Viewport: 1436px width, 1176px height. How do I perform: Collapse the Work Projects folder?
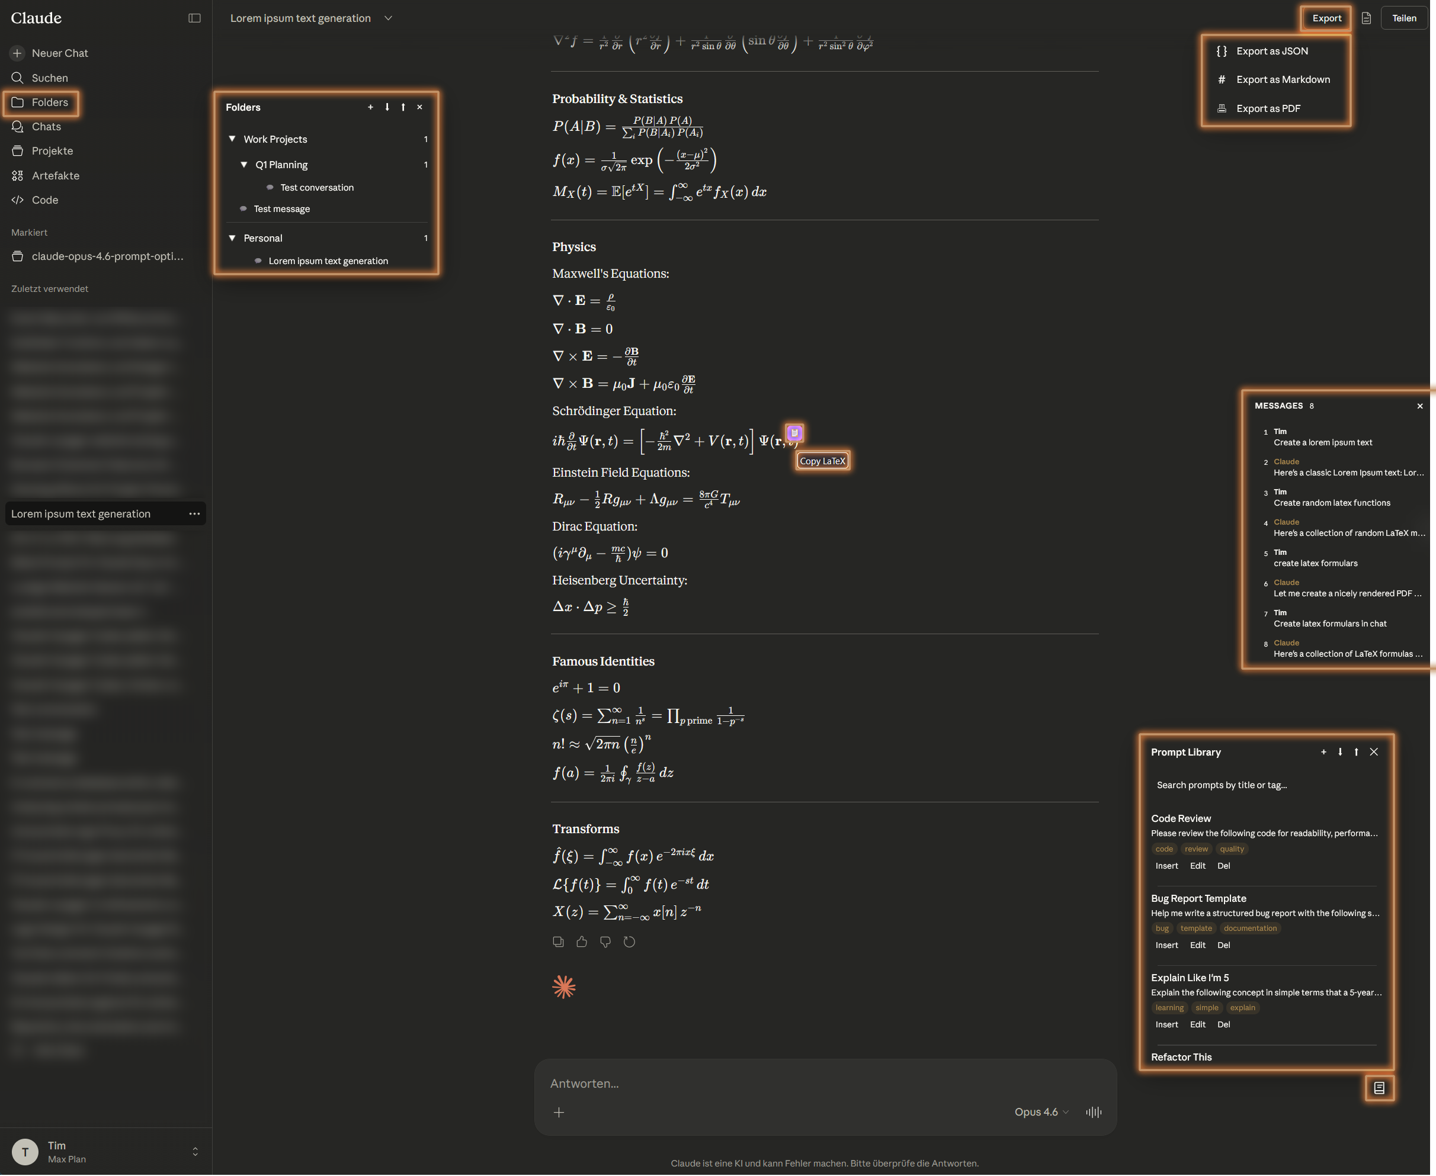232,139
